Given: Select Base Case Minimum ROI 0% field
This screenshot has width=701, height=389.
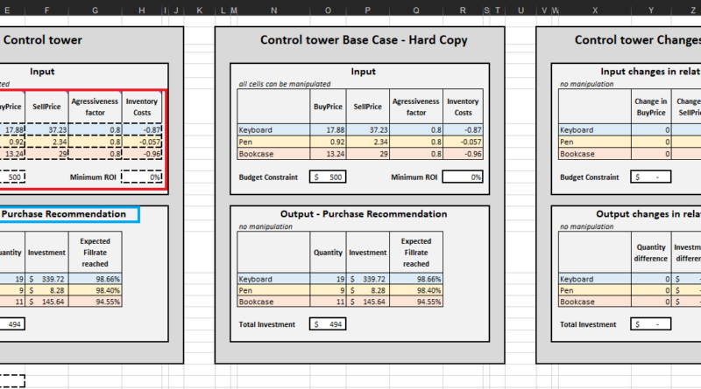Looking at the screenshot, I should pyautogui.click(x=463, y=177).
